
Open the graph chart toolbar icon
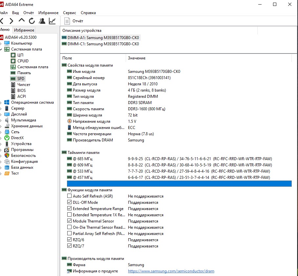coord(52,21)
